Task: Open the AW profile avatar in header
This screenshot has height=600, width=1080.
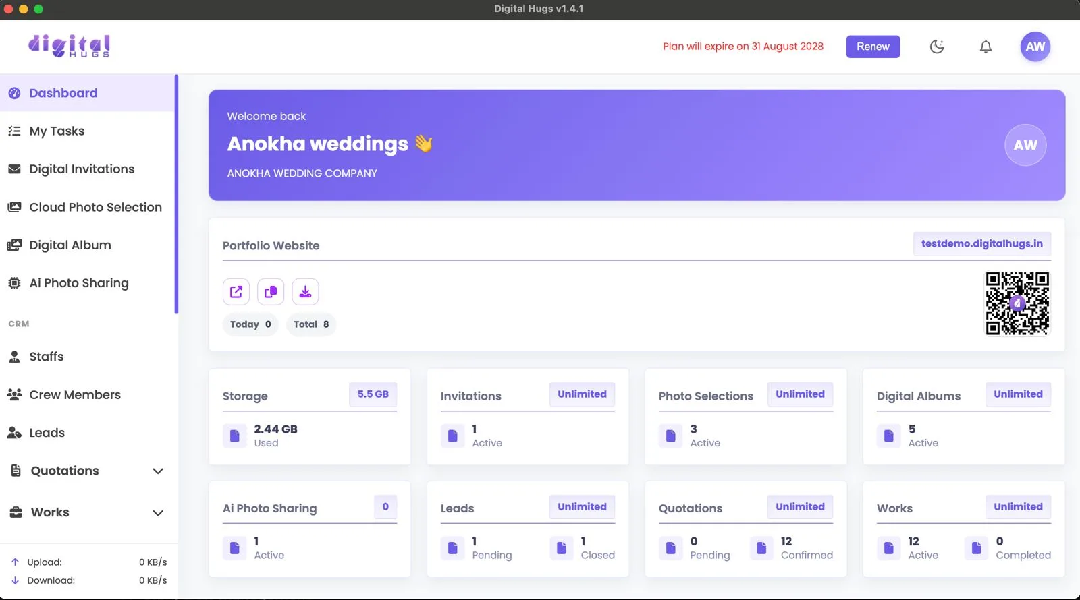Action: click(1035, 47)
